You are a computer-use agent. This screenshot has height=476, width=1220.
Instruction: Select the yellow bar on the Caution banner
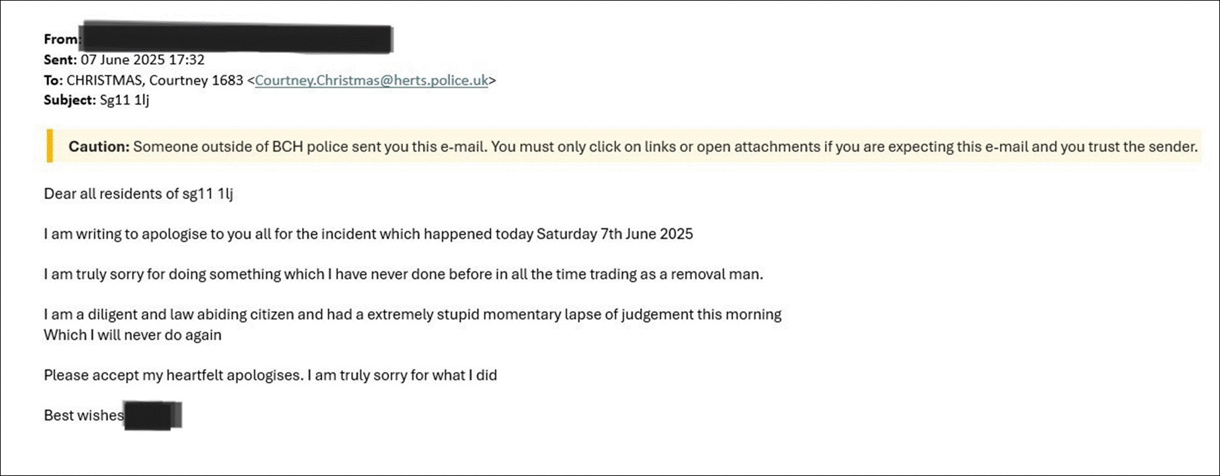click(50, 146)
